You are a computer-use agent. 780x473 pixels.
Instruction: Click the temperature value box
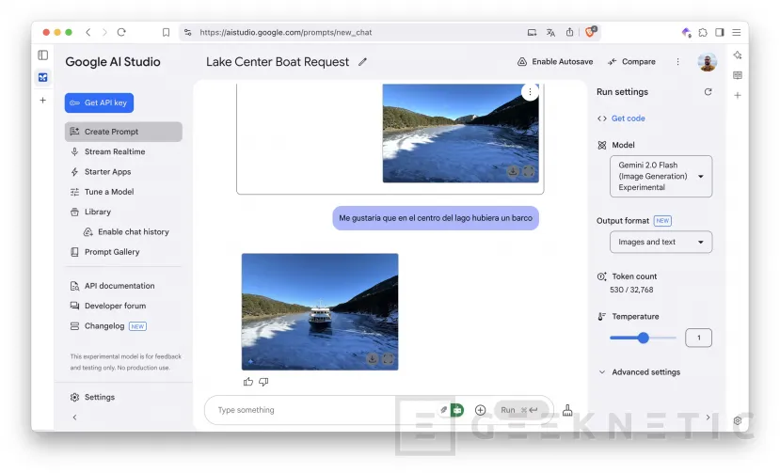click(x=698, y=338)
